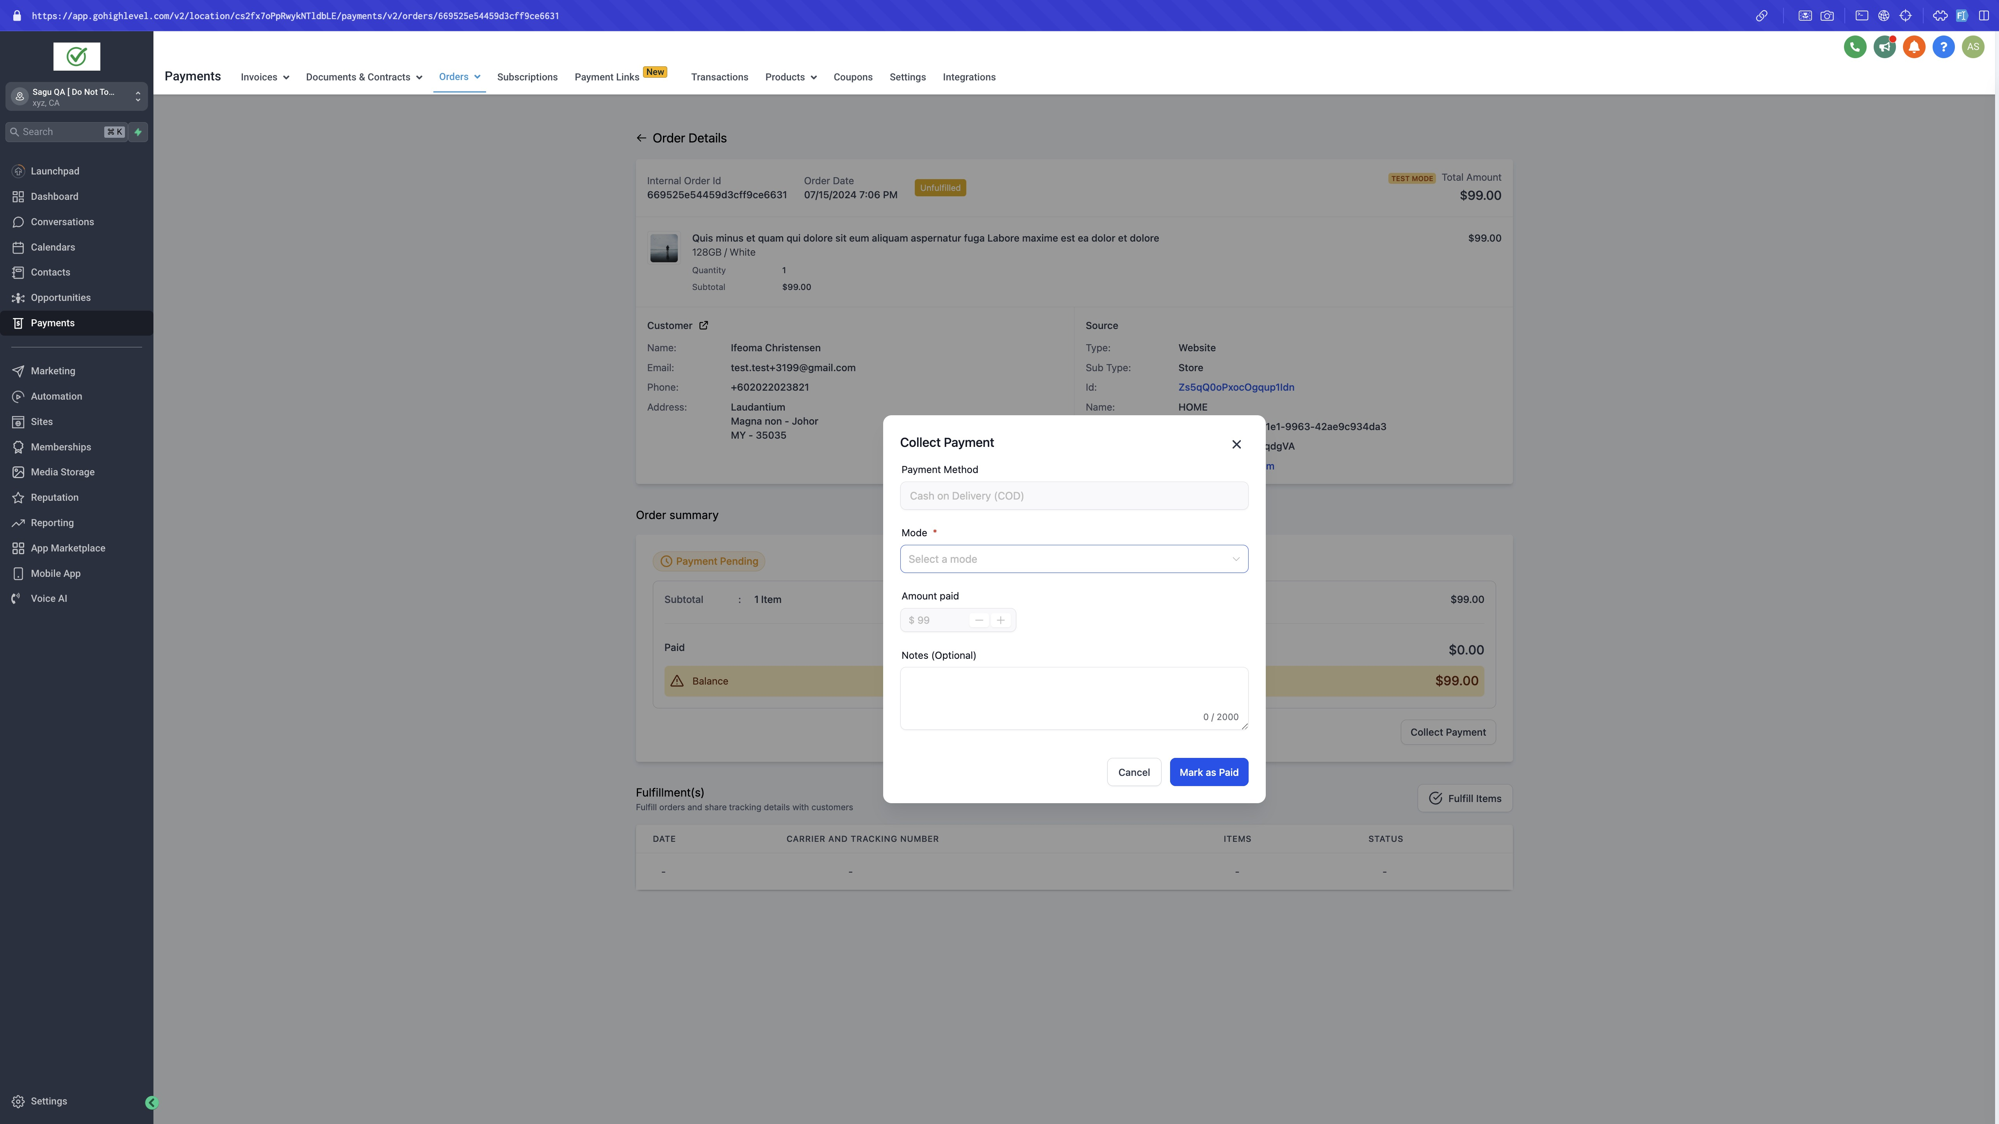Click the blue help question mark icon
Image resolution: width=1999 pixels, height=1124 pixels.
tap(1943, 46)
